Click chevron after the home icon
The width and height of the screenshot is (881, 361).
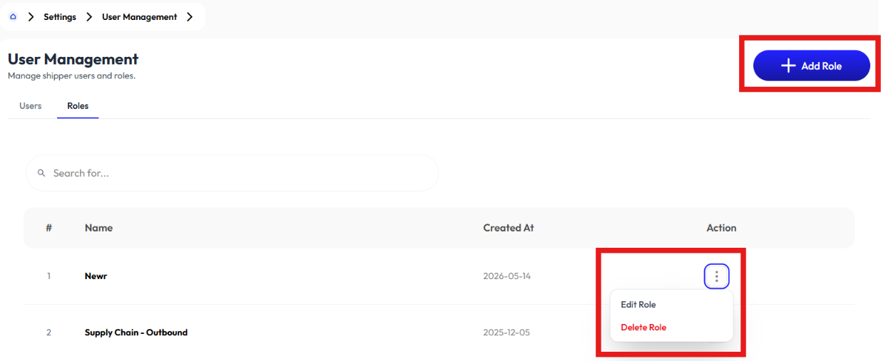[x=31, y=16]
